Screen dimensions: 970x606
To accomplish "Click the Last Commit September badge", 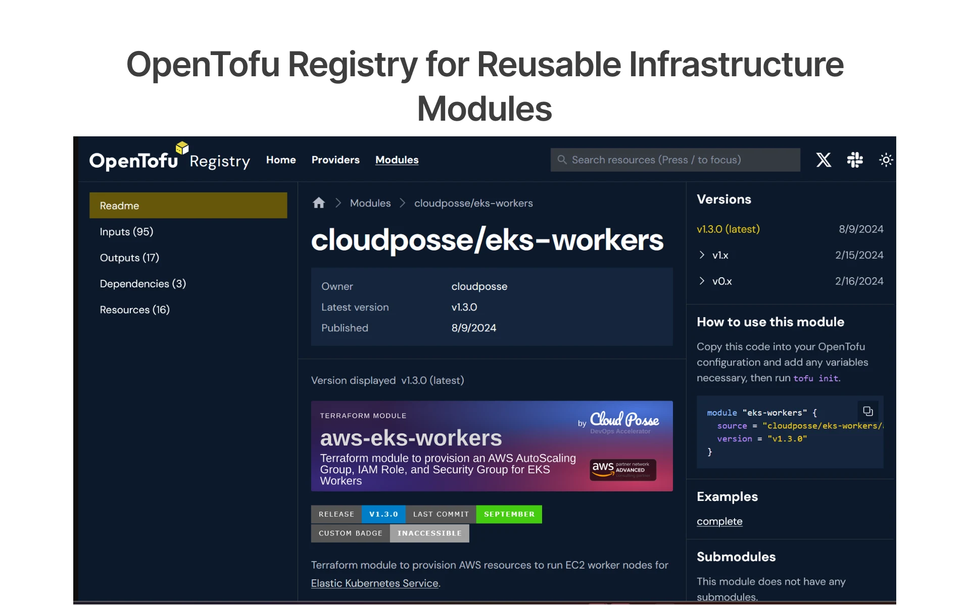I will point(474,514).
